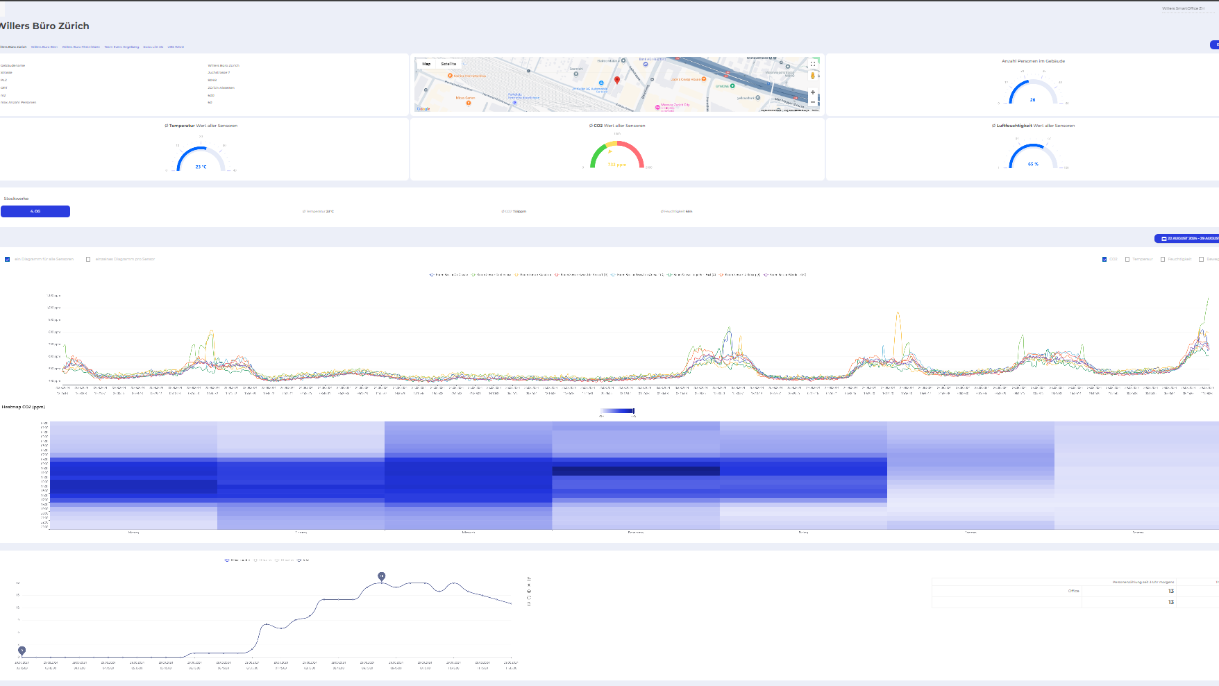Click the calendar icon in date range button
Viewport: 1219px width, 686px height.
[x=1164, y=238]
